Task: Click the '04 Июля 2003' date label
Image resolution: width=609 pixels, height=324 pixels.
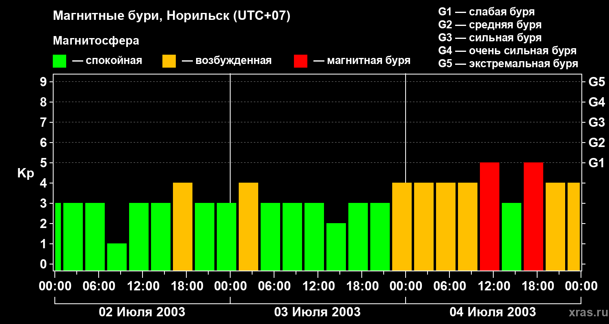Action: (x=493, y=312)
